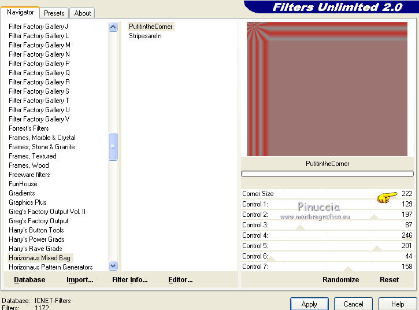Pick the Gradients category
Screen dimensions: 419x310
tap(21, 193)
